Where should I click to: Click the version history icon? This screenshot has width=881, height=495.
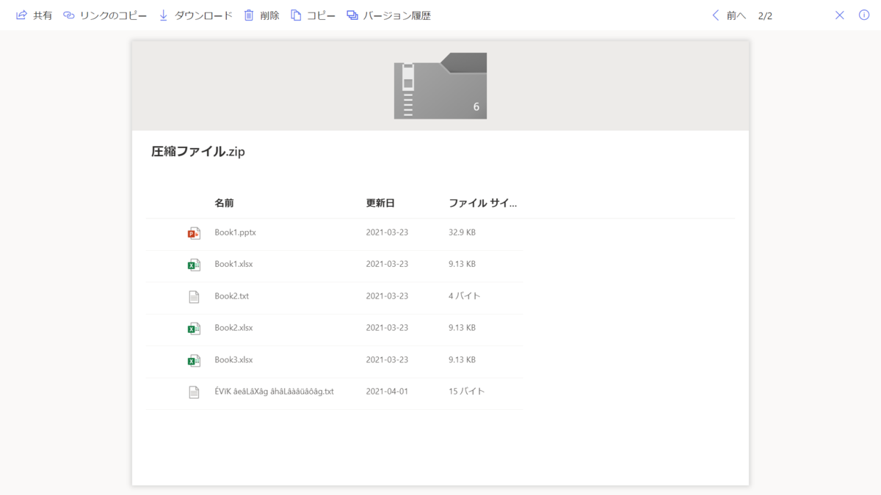coord(352,15)
